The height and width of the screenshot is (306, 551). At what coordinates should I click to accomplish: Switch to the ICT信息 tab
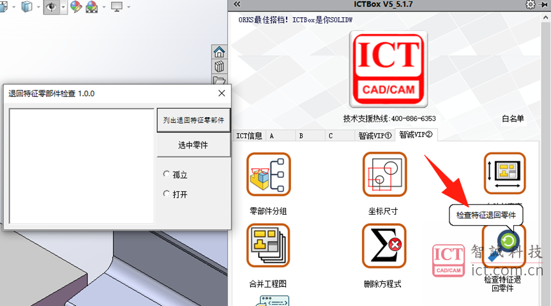pyautogui.click(x=249, y=136)
